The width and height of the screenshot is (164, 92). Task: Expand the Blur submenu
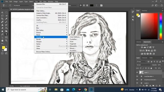pyautogui.click(x=51, y=28)
